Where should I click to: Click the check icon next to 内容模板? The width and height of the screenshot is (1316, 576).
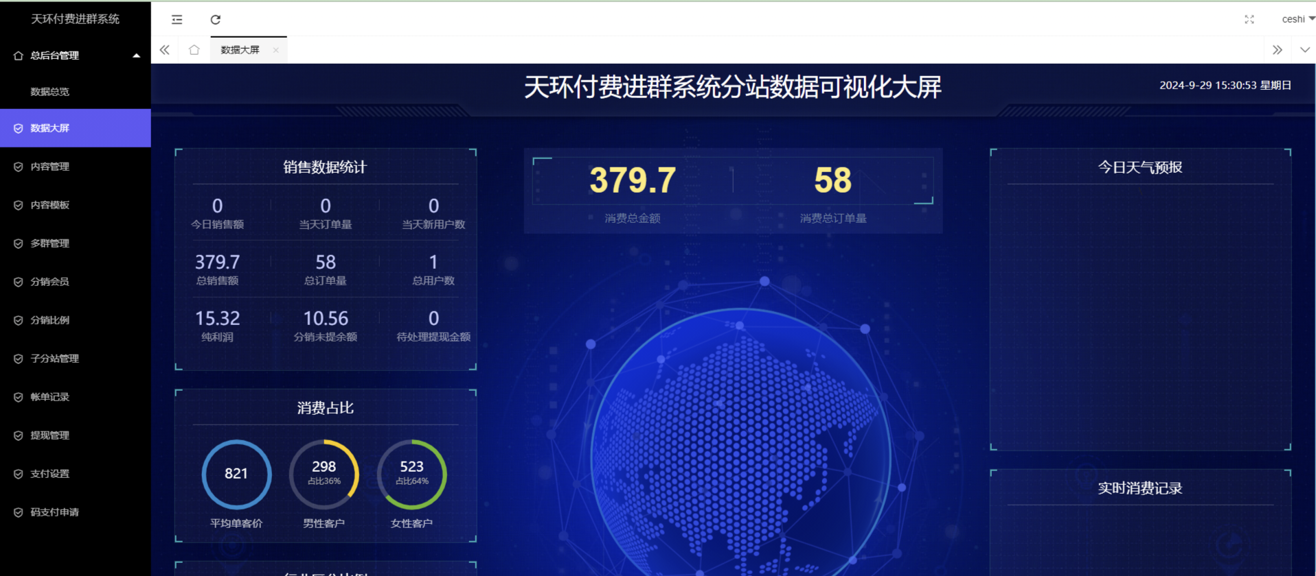(19, 205)
